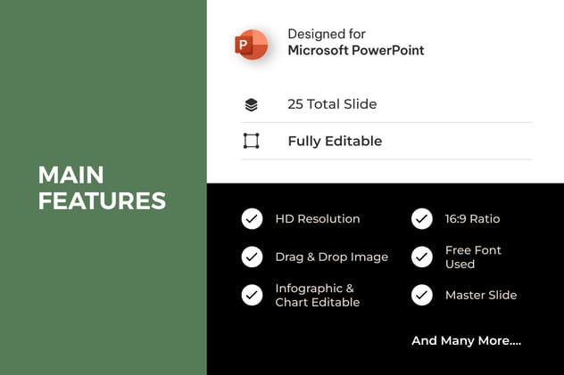The image size is (564, 375).
Task: Click the Microsoft PowerPoint text
Action: point(355,51)
